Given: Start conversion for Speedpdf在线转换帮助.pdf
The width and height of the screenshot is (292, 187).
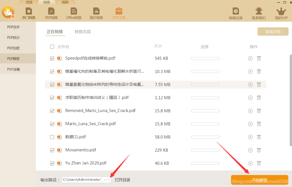Looking at the screenshot, I should tap(250, 58).
